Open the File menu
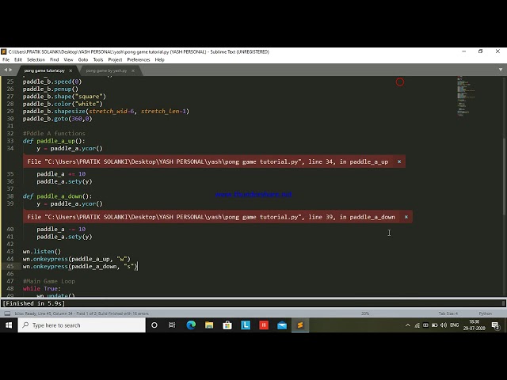507x380 pixels. pyautogui.click(x=6, y=60)
